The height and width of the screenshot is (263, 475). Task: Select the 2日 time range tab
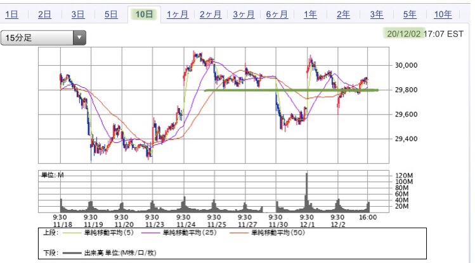point(44,14)
